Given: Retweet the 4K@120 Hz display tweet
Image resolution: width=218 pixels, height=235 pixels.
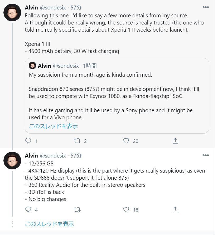Looking at the screenshot, I should click(77, 209).
